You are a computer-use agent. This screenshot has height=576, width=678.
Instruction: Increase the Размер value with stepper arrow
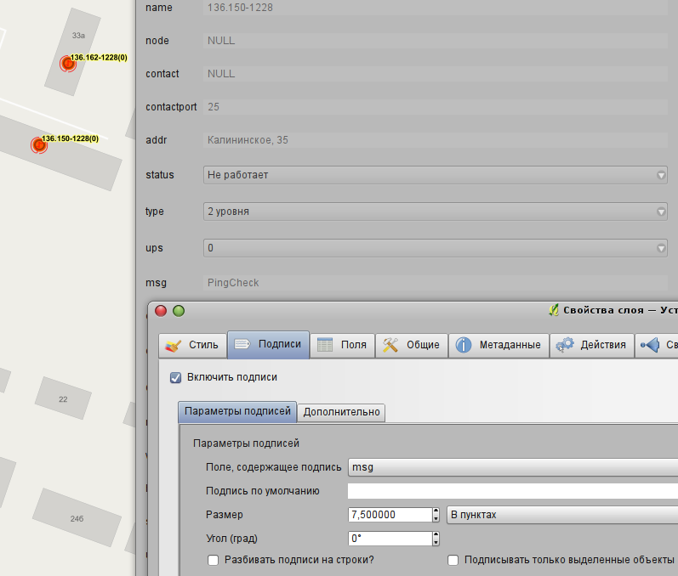pos(436,511)
